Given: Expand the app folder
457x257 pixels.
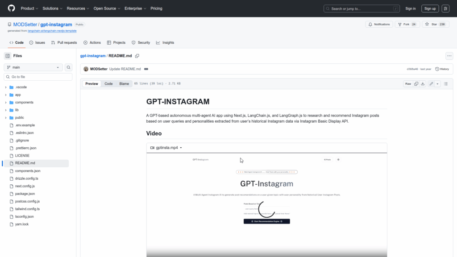Looking at the screenshot, I should coord(5,95).
